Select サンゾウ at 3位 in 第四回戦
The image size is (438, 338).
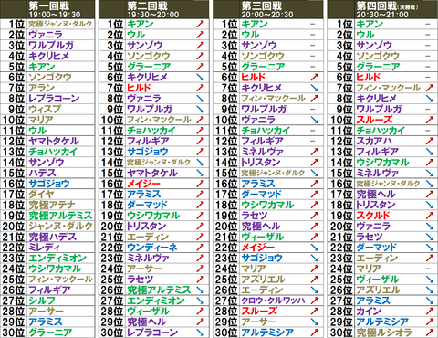point(374,46)
